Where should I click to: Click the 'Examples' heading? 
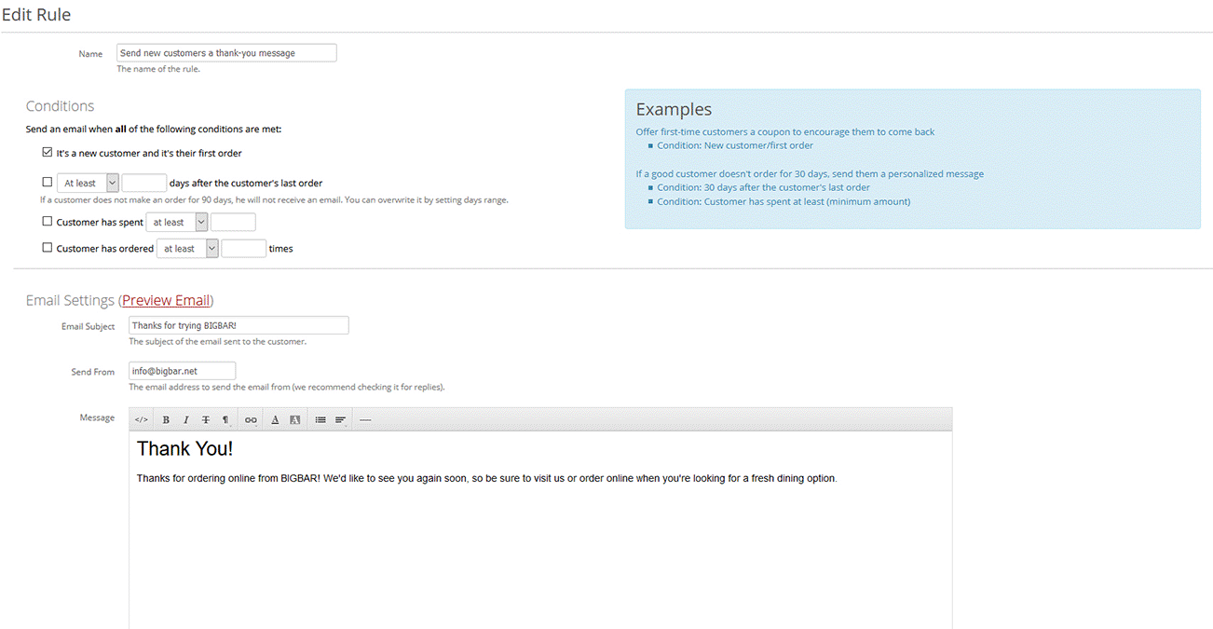click(674, 109)
